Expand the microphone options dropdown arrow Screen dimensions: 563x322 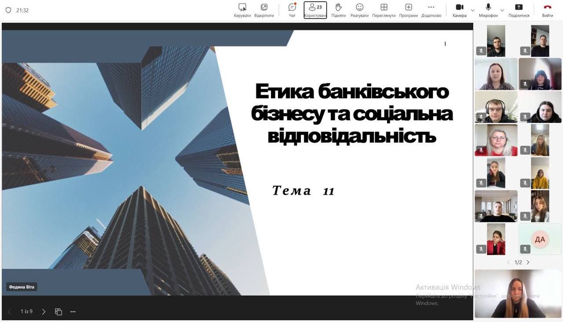(x=502, y=10)
